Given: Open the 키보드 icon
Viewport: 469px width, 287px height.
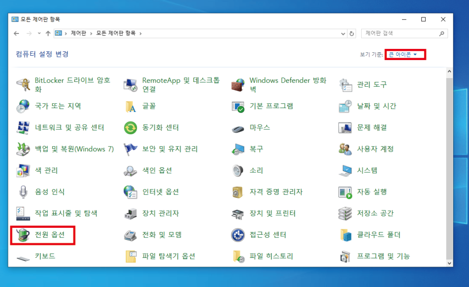Looking at the screenshot, I should pos(23,257).
